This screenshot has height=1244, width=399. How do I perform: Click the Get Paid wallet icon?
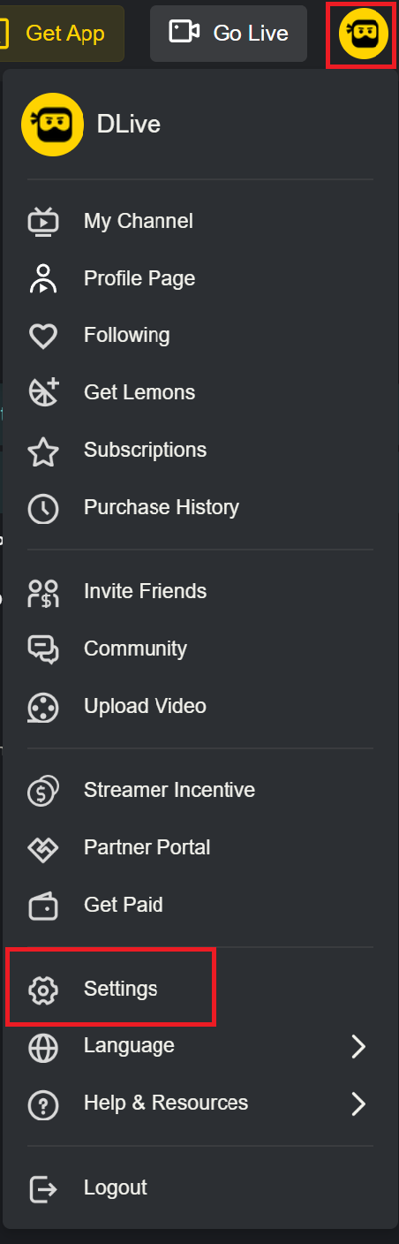point(43,905)
